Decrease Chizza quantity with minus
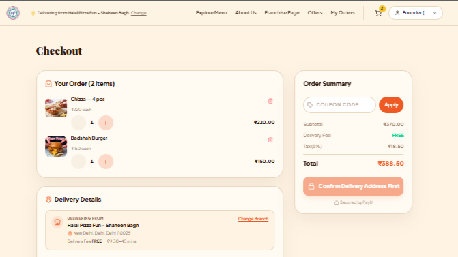The image size is (458, 257). click(78, 123)
